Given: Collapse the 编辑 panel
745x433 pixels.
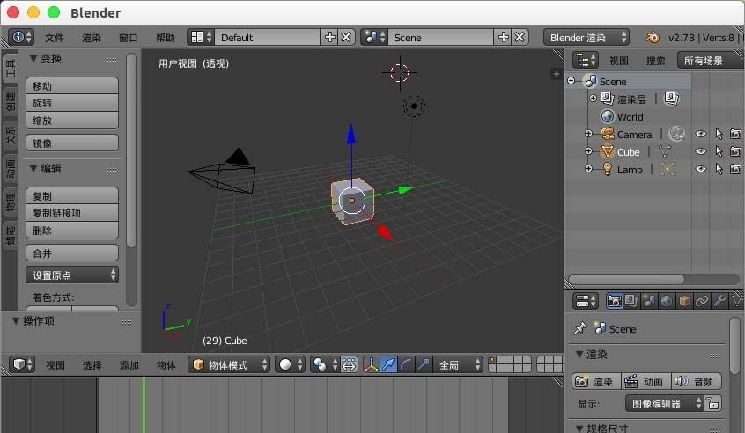Looking at the screenshot, I should 33,169.
